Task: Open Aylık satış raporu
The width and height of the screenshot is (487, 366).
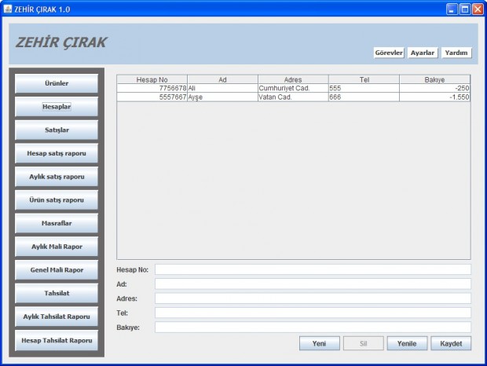Action: pos(57,177)
